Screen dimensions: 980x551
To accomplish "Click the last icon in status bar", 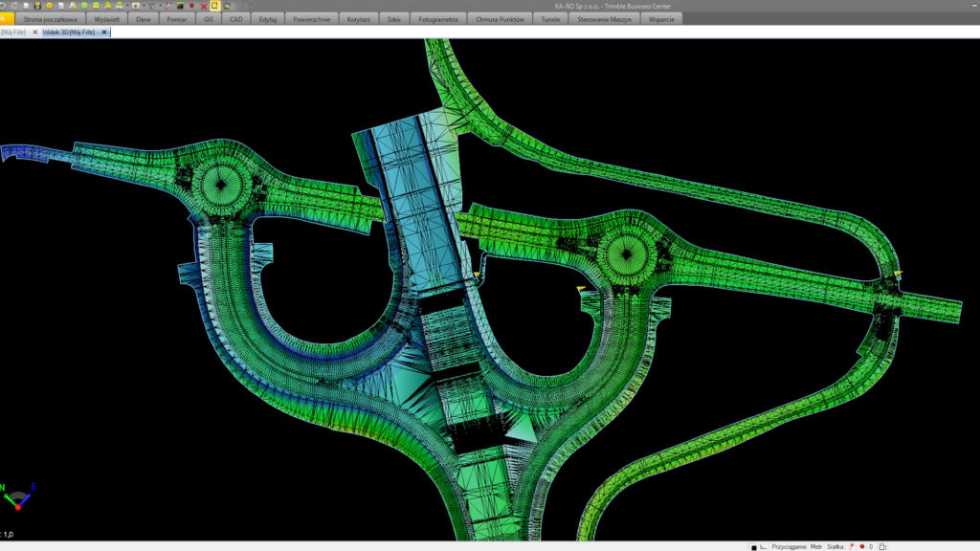I will click(883, 546).
